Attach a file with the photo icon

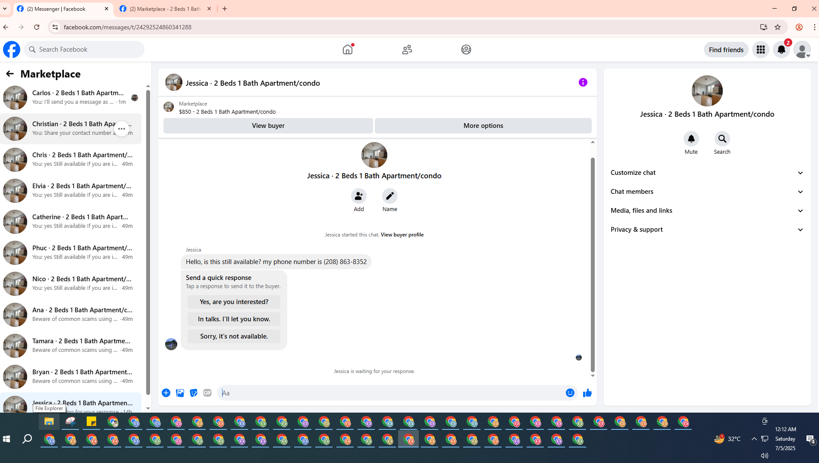pyautogui.click(x=180, y=393)
